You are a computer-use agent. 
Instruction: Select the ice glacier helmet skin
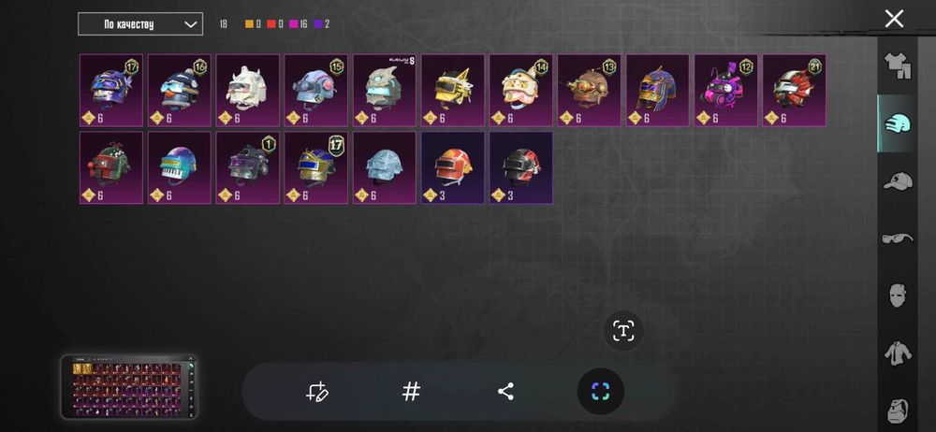click(385, 167)
